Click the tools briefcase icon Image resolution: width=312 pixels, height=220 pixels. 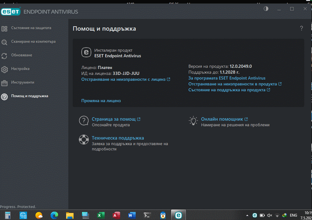[4, 83]
